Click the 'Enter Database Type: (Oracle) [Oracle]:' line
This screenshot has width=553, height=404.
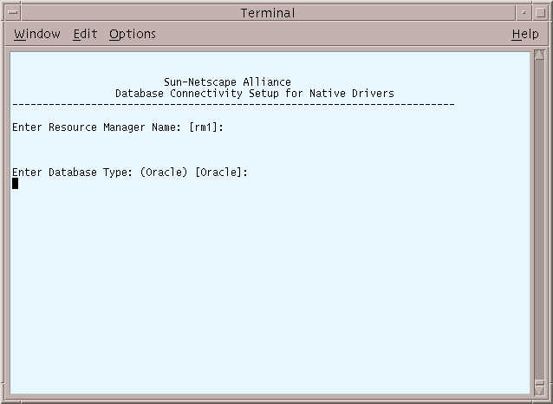point(130,173)
